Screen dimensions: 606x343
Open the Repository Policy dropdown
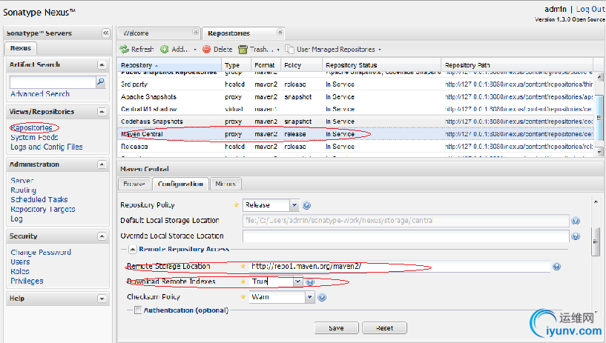point(294,205)
